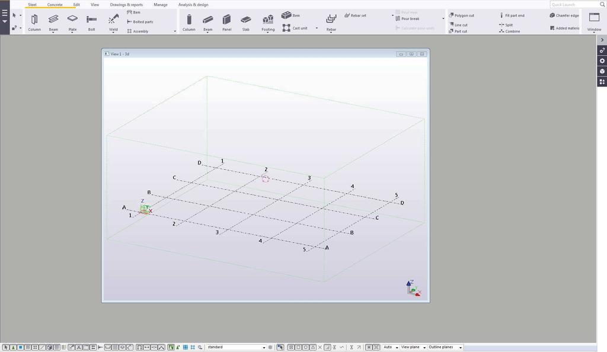Activate the Rebar tool

(x=331, y=22)
